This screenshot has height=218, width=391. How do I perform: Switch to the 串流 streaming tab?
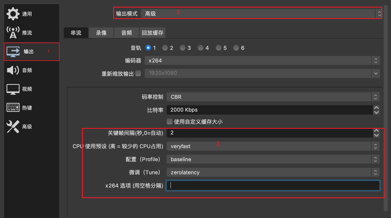click(76, 33)
